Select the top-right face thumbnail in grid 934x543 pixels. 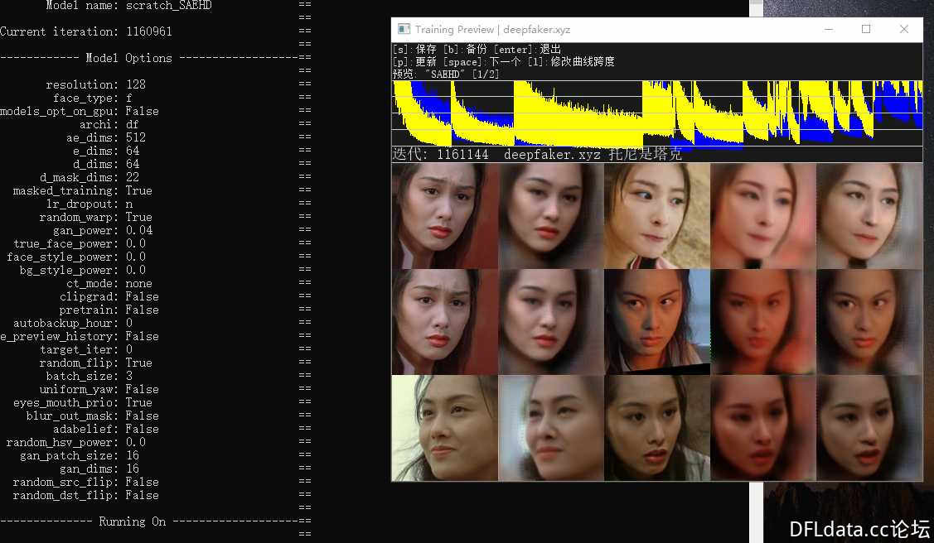point(869,216)
